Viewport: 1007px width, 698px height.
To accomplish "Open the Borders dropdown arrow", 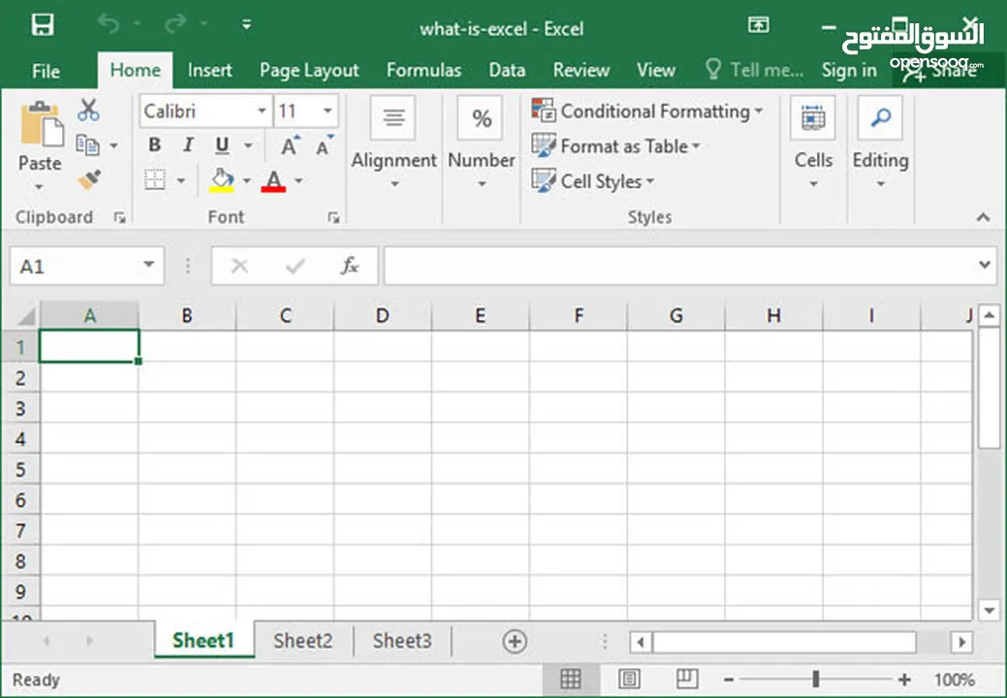I will [x=181, y=180].
